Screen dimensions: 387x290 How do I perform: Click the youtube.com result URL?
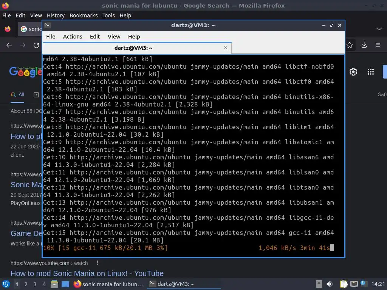point(49,263)
